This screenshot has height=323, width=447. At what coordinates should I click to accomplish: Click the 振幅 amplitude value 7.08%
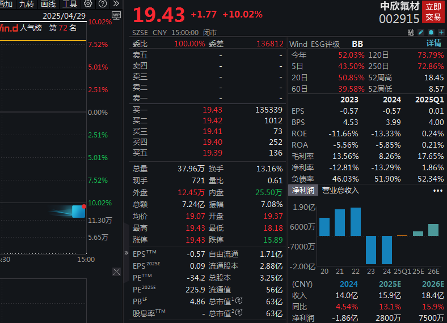272,204
